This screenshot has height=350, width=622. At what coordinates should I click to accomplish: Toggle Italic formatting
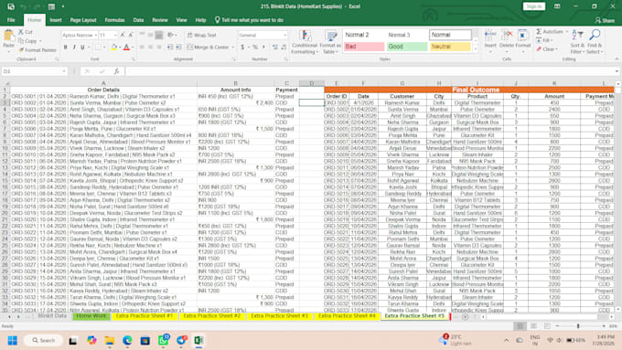coord(74,48)
